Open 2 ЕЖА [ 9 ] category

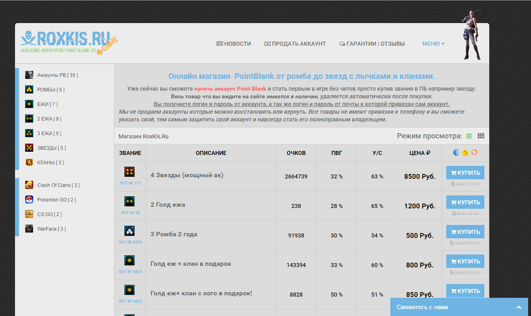(49, 119)
